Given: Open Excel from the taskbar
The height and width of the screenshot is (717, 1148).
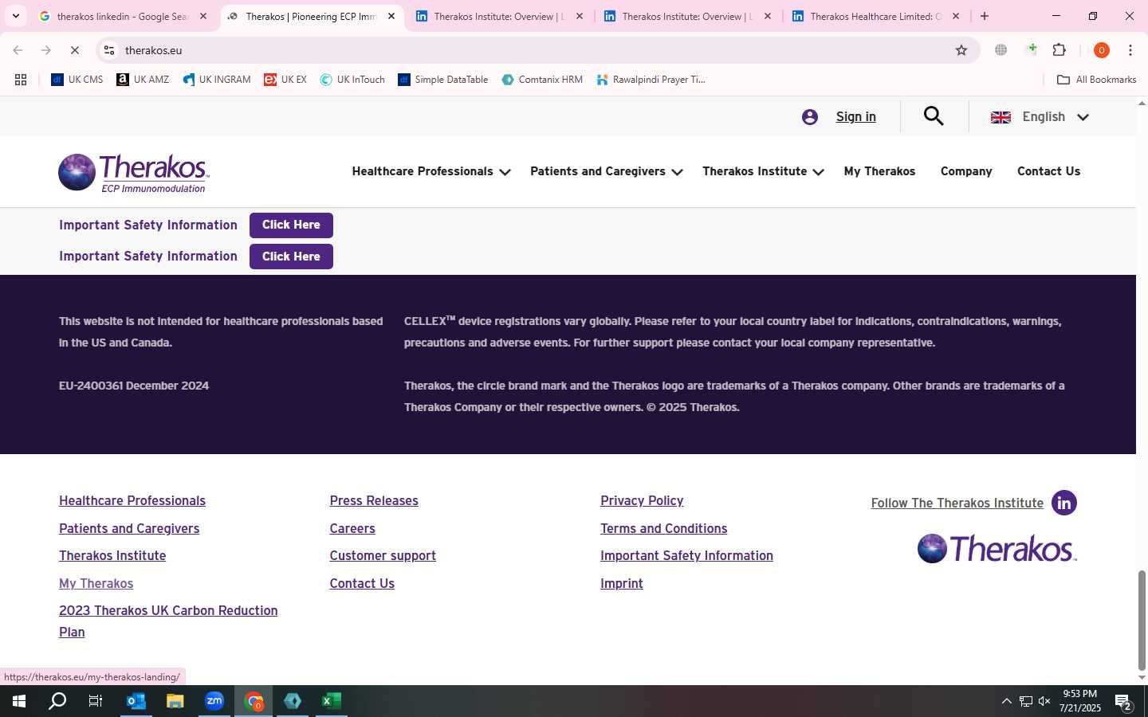Looking at the screenshot, I should (x=332, y=701).
